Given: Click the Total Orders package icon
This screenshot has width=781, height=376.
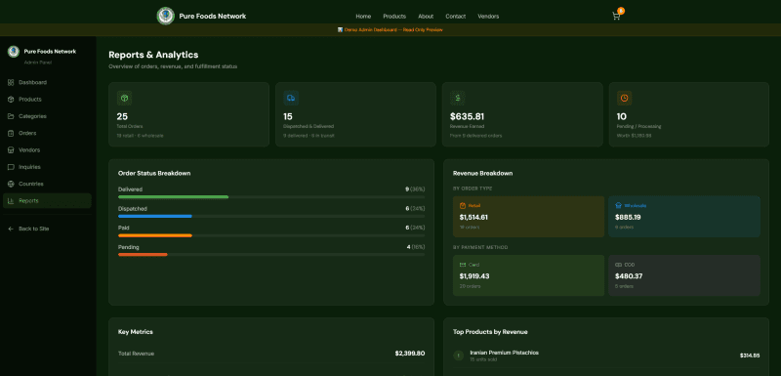Looking at the screenshot, I should [x=125, y=98].
